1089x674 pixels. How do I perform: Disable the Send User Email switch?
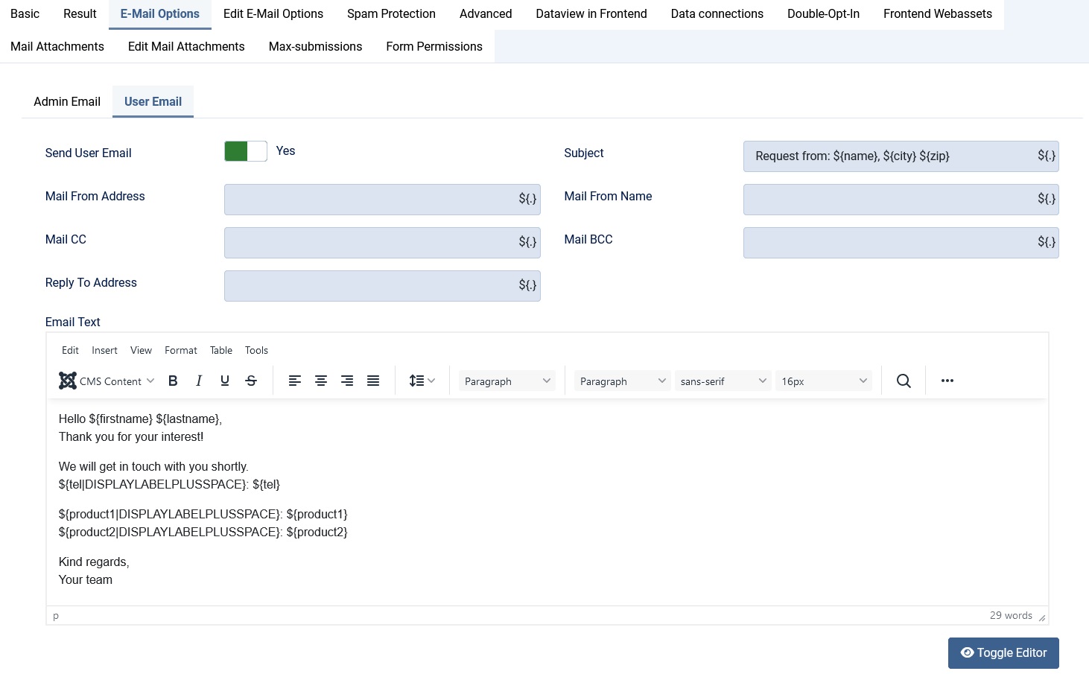(245, 150)
